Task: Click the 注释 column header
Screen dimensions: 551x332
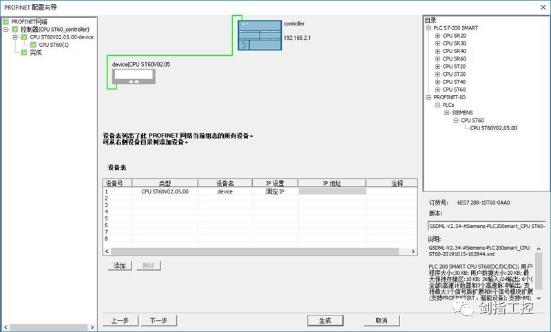Action: point(392,183)
